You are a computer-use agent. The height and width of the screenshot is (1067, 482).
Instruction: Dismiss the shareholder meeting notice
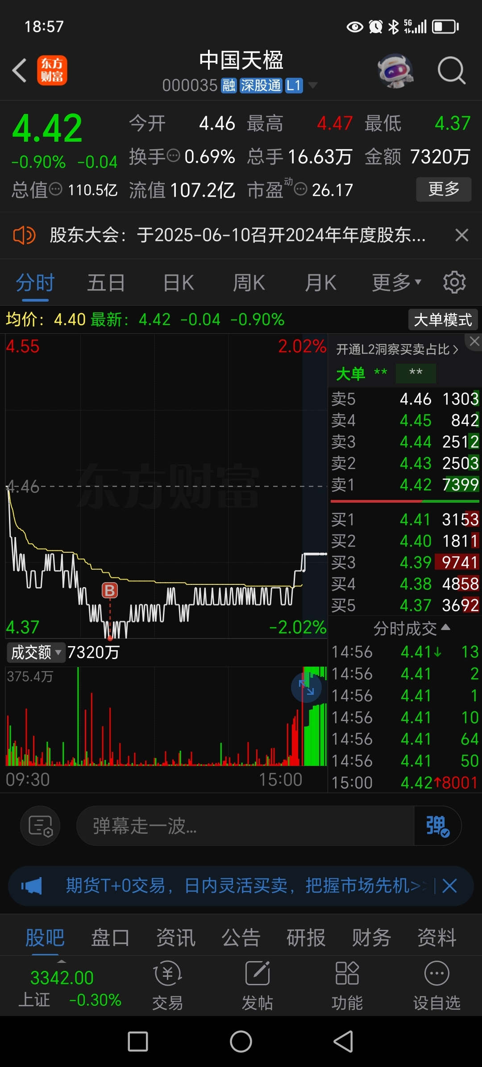(x=462, y=235)
